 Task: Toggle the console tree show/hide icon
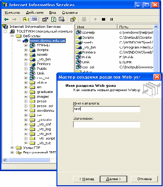[34, 19]
